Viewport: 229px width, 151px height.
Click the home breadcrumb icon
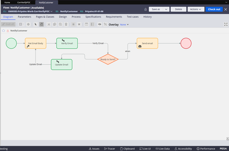[x=4, y=30]
